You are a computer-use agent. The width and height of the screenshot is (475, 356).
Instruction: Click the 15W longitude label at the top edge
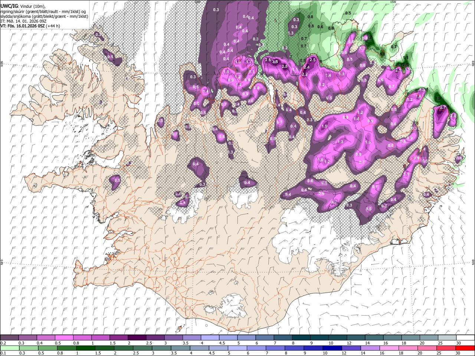coord(393,2)
